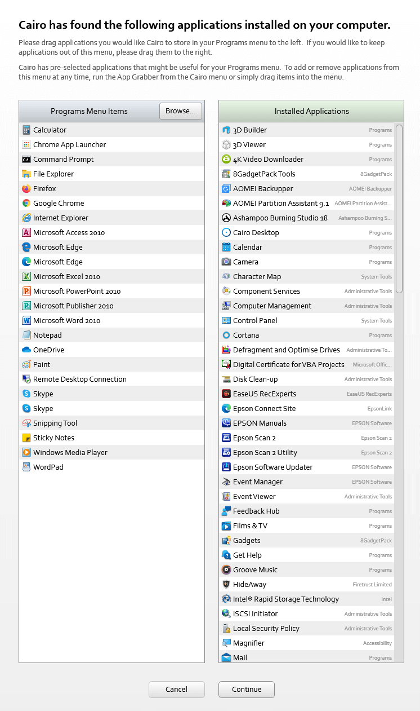Image resolution: width=420 pixels, height=711 pixels.
Task: Click the Continue button
Action: click(x=247, y=690)
